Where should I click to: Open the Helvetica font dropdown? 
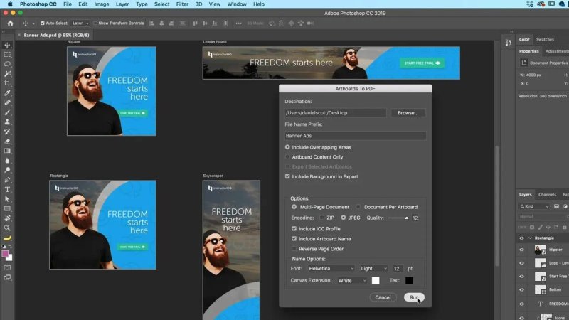331,269
